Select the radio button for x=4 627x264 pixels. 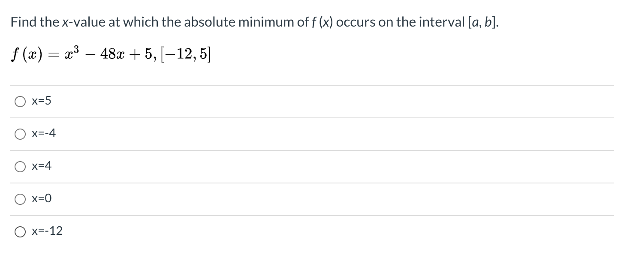(20, 166)
